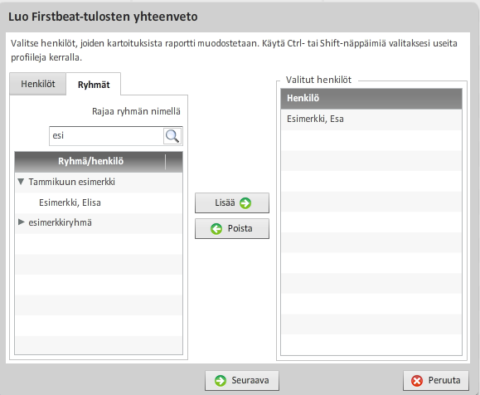The width and height of the screenshot is (480, 395).
Task: Select the Ryhmät tab
Action: (94, 85)
